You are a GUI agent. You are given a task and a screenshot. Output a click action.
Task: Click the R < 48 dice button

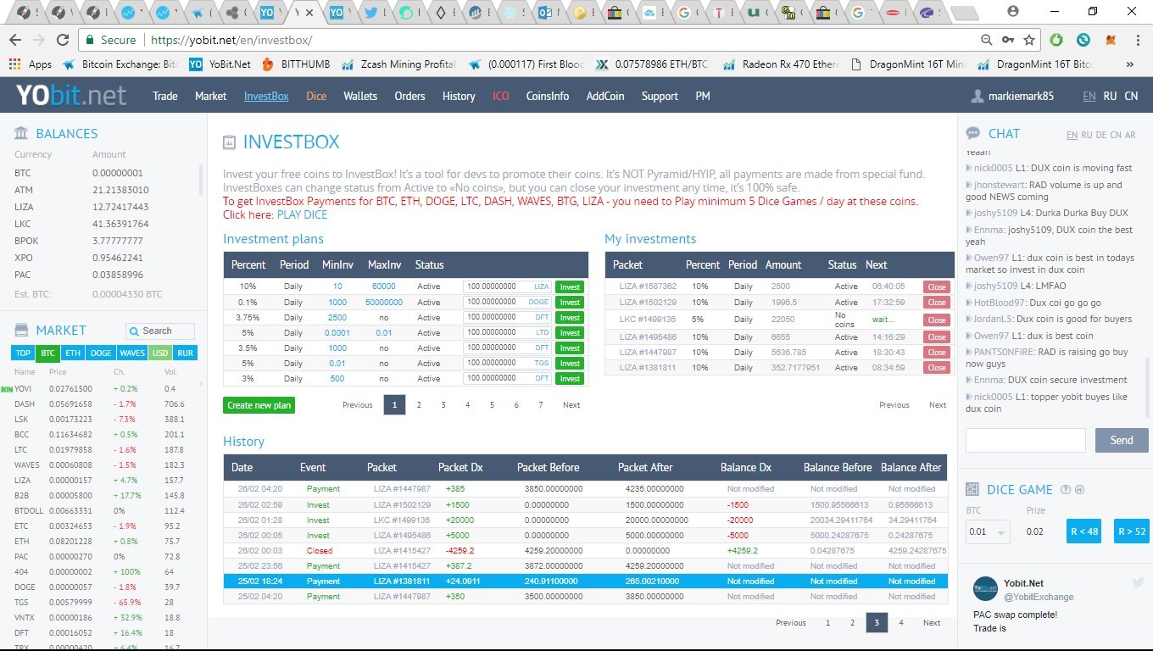[1083, 531]
